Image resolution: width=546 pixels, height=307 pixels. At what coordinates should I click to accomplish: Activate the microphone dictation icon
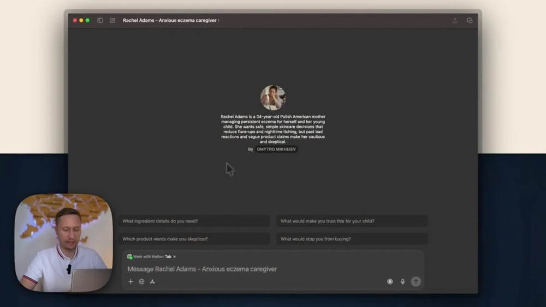click(x=403, y=281)
